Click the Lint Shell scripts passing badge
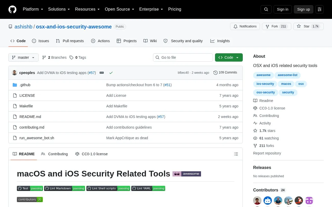 (x=108, y=188)
